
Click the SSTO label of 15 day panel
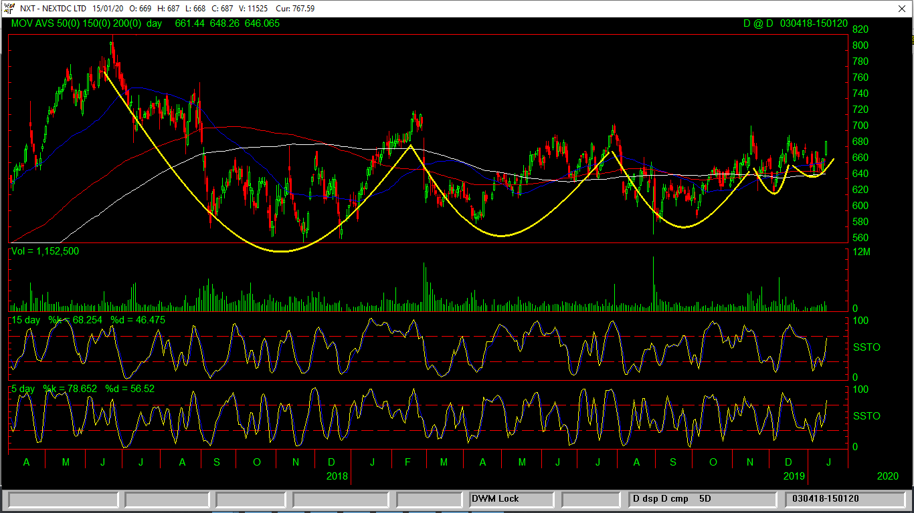(x=866, y=347)
